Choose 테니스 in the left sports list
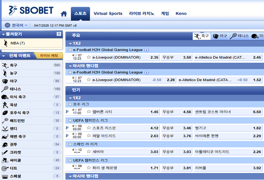 [x=15, y=89]
